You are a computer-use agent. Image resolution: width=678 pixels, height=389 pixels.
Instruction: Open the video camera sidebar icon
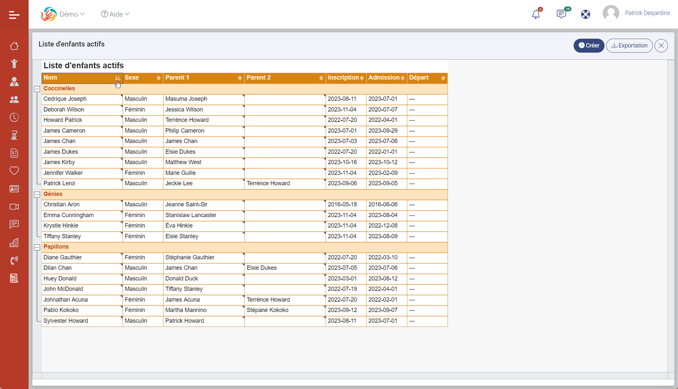point(14,207)
